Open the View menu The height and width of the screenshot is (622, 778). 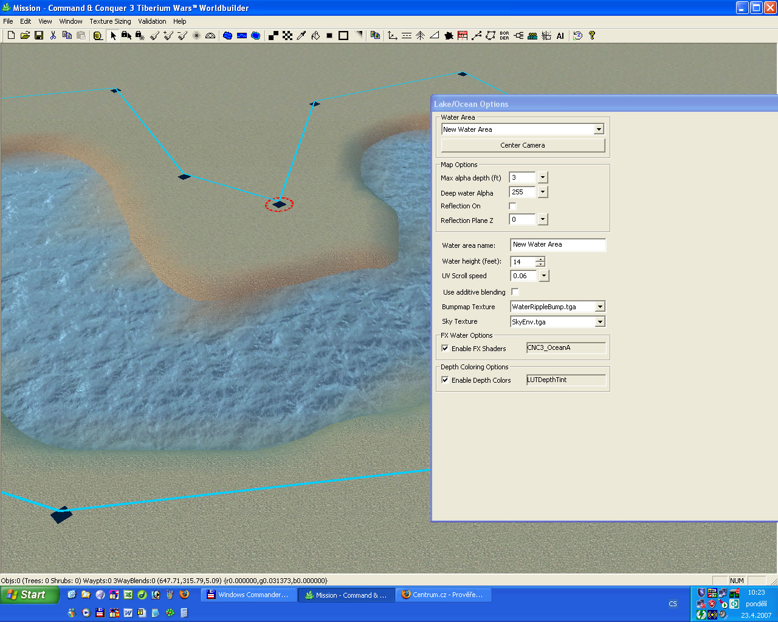45,21
